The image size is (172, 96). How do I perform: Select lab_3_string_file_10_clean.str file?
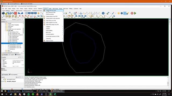coord(16,35)
